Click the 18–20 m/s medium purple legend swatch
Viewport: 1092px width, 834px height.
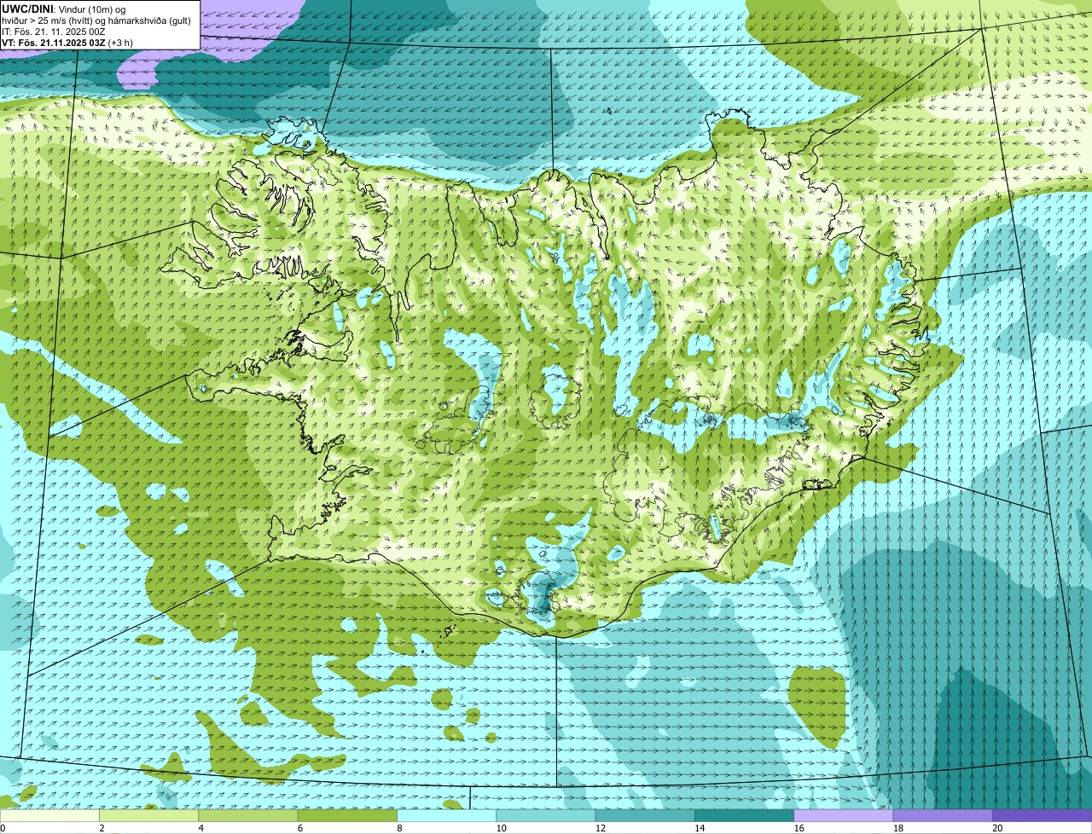[x=943, y=815]
